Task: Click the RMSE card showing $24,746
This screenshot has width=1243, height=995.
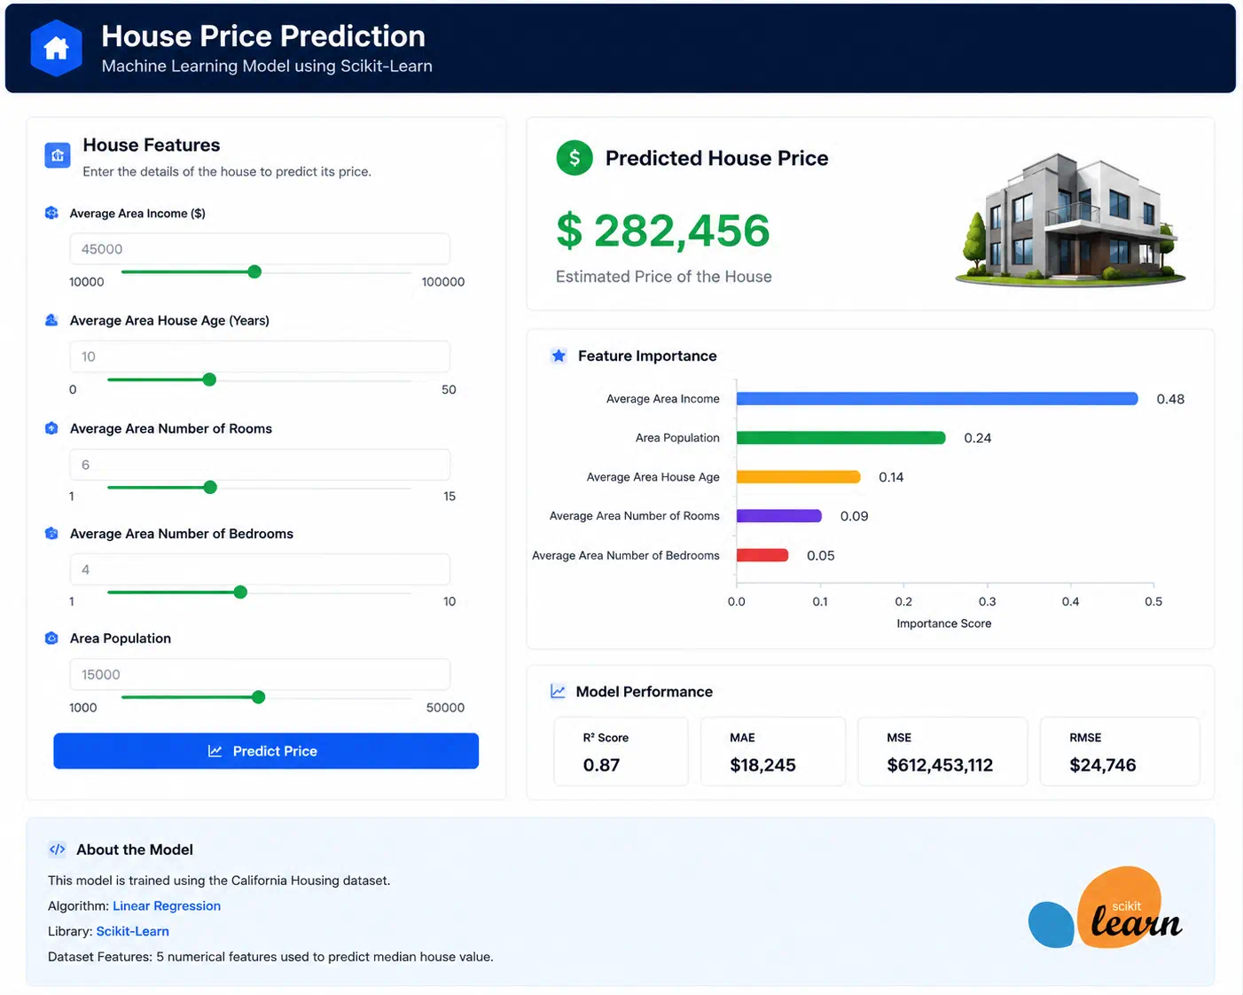Action: [x=1120, y=752]
